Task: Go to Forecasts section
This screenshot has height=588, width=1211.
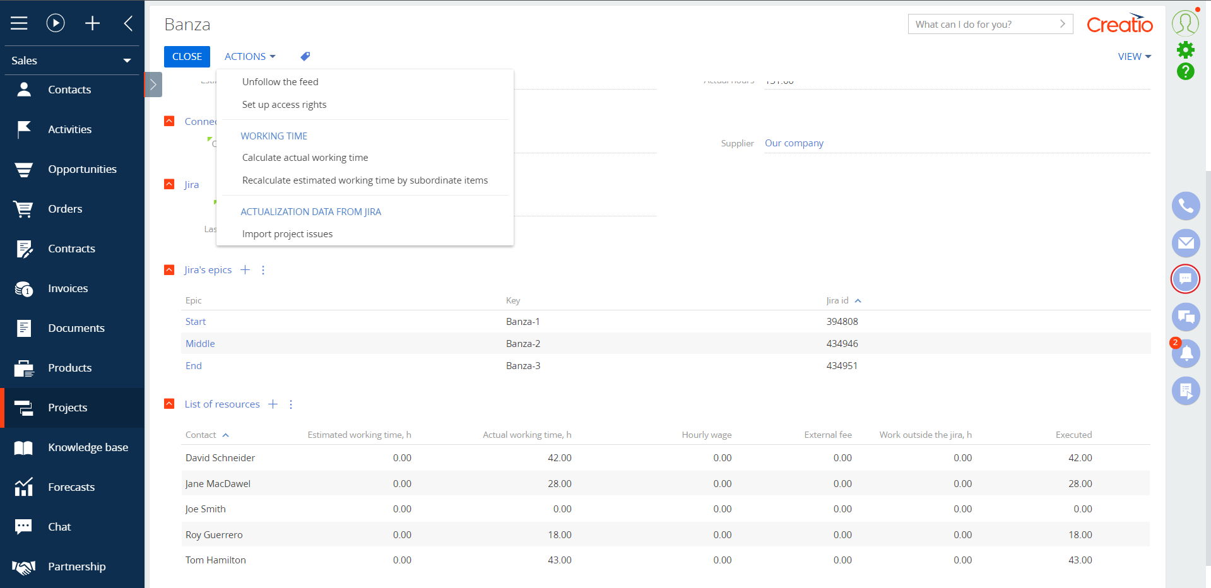Action: (x=72, y=487)
